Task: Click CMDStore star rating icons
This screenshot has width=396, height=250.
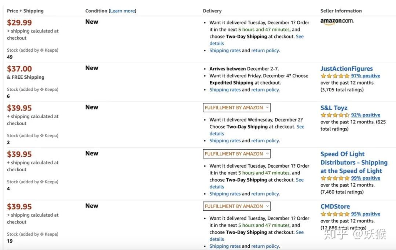Action: (x=335, y=214)
